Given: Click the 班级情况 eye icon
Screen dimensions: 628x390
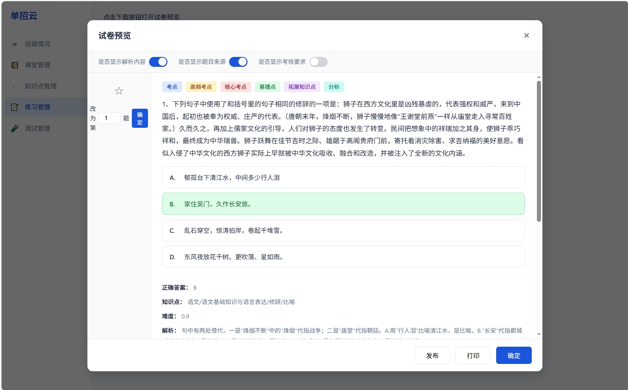Looking at the screenshot, I should tap(15, 44).
